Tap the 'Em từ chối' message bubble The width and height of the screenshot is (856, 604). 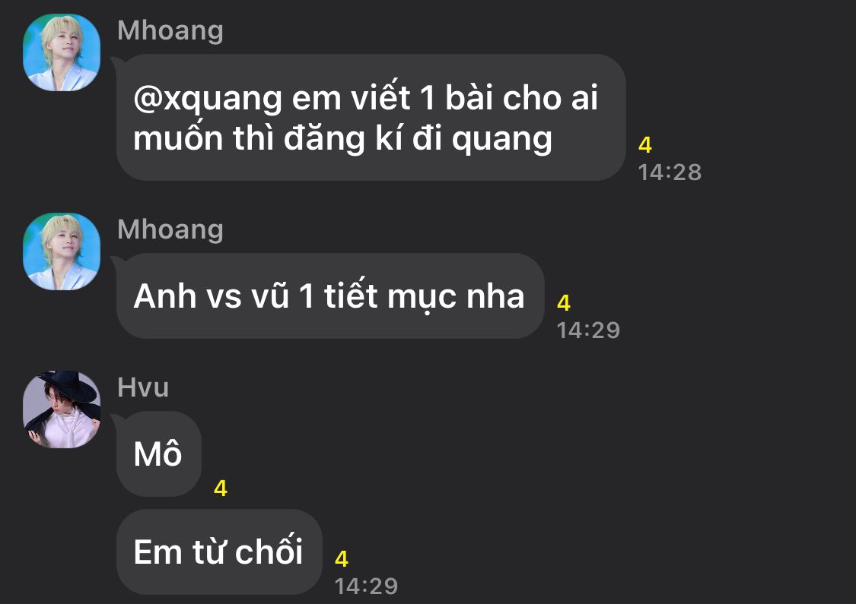(x=219, y=552)
